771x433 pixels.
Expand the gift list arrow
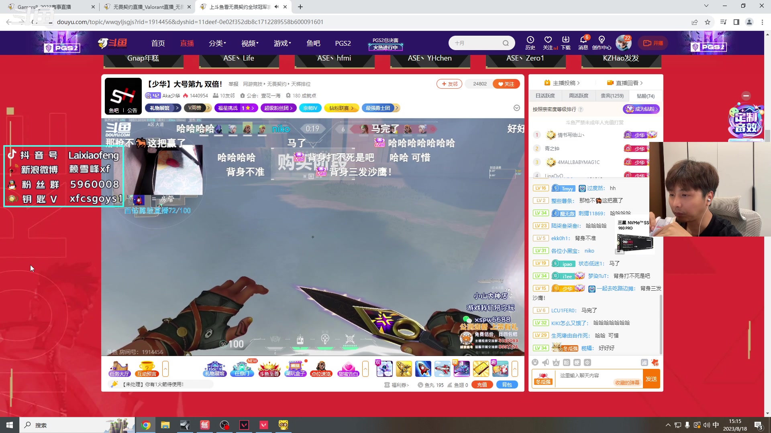pyautogui.click(x=515, y=368)
